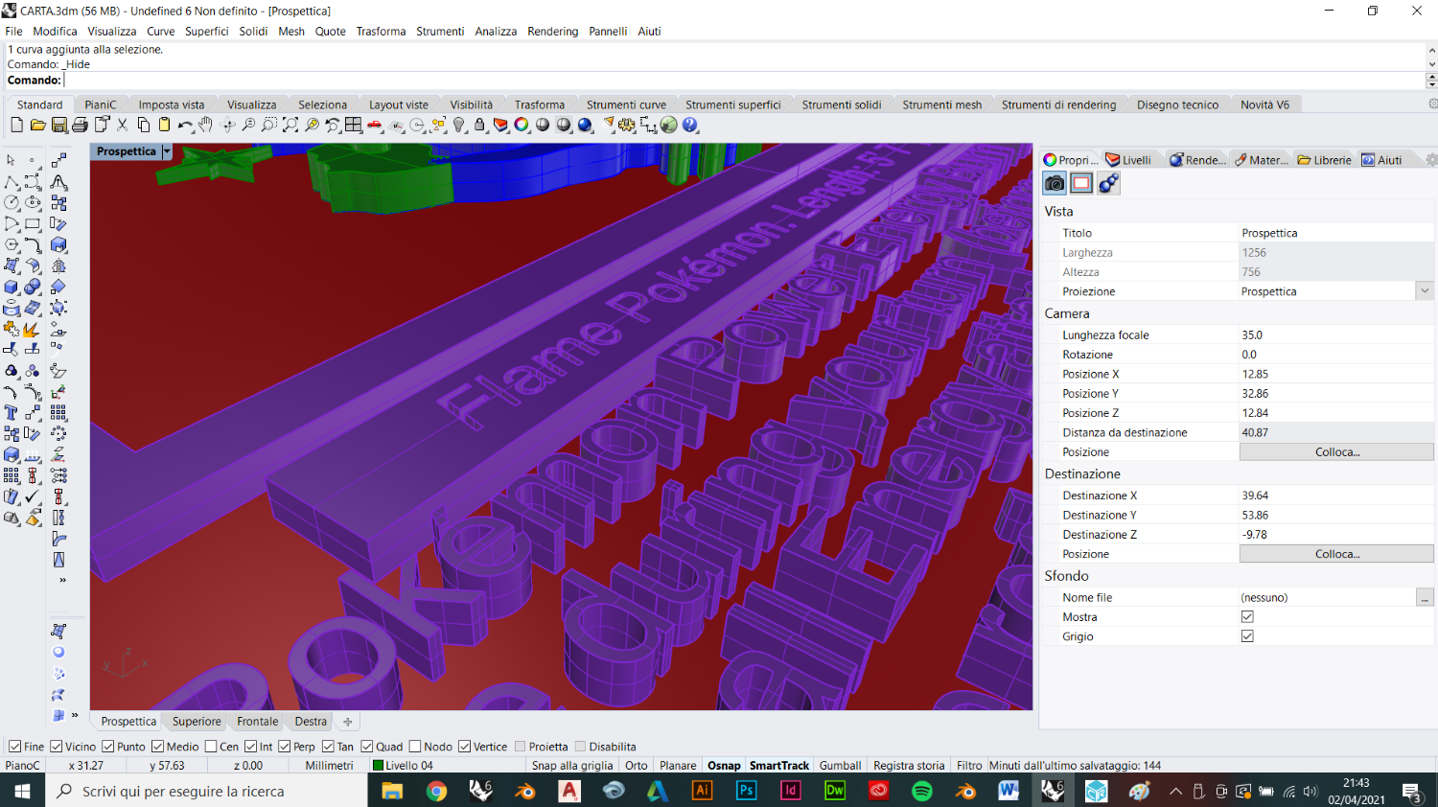Toggle Orto mode in status bar
The width and height of the screenshot is (1438, 807).
(637, 766)
